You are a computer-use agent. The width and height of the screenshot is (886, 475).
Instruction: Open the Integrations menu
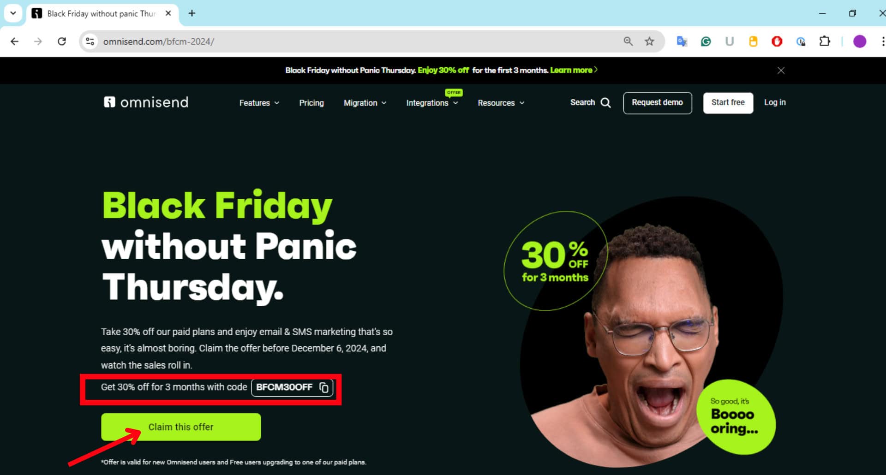click(432, 103)
